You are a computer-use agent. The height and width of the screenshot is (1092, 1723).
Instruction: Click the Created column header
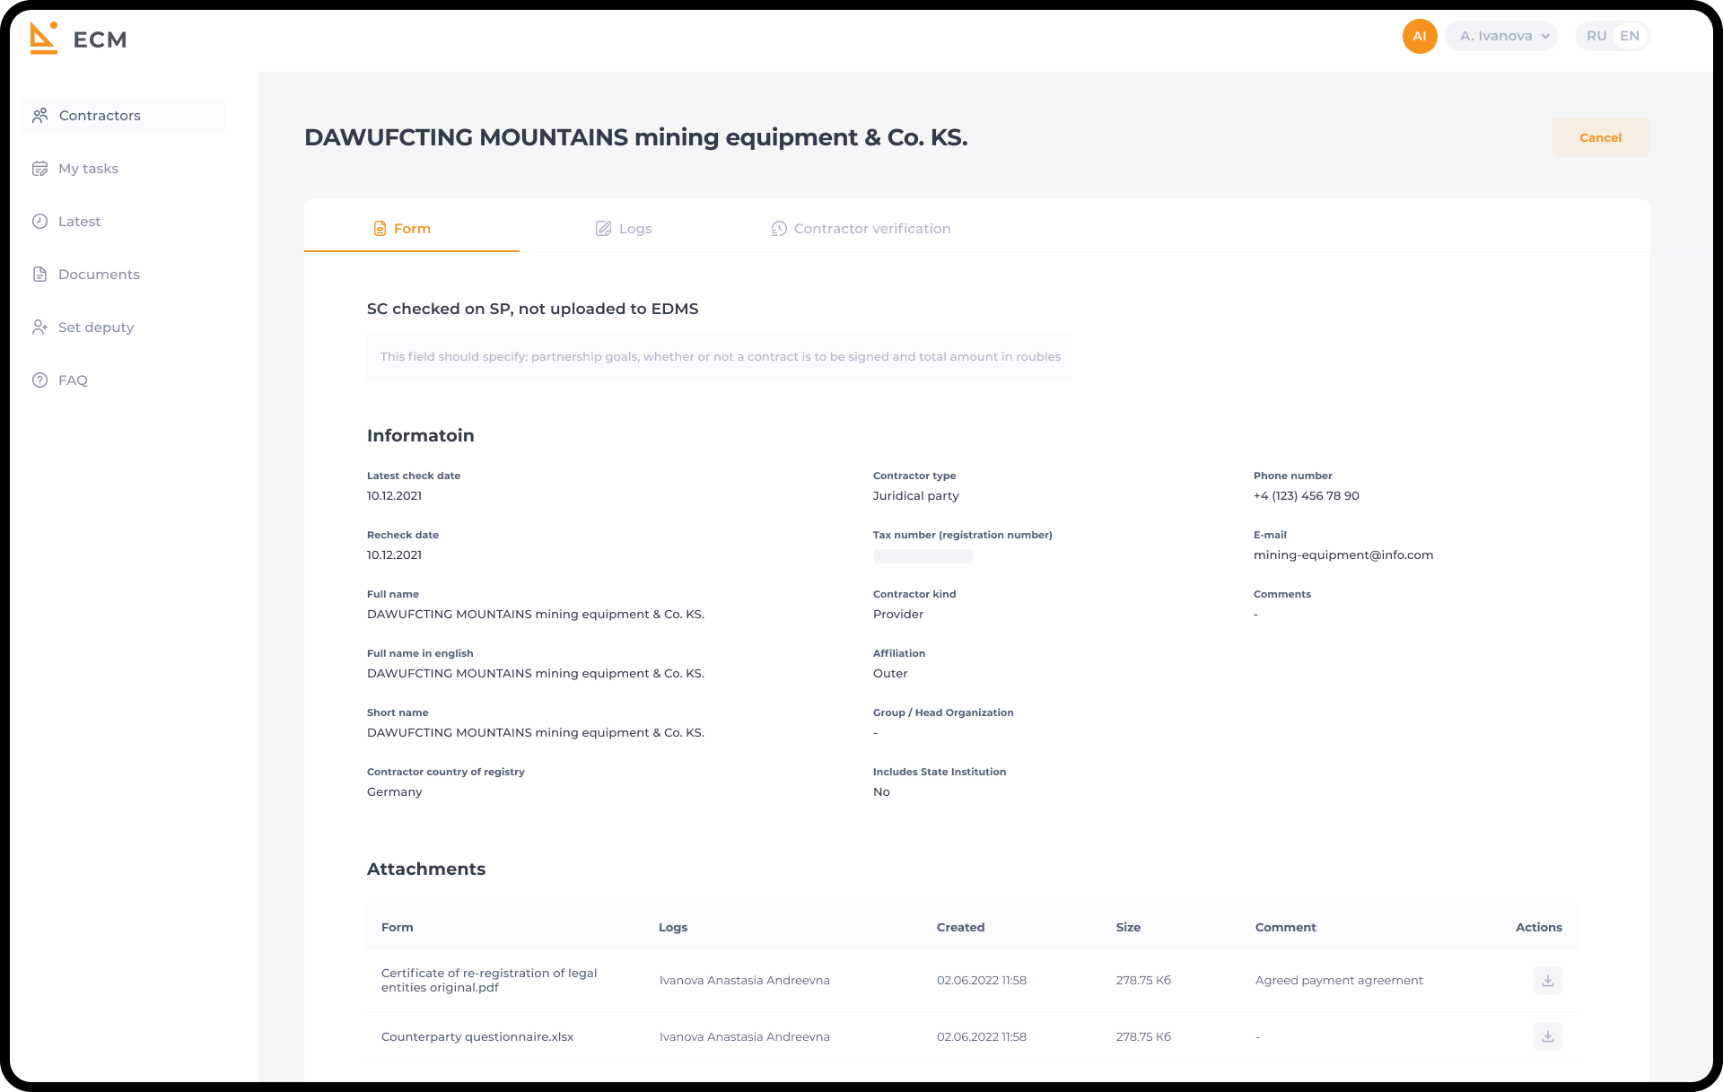pyautogui.click(x=960, y=928)
